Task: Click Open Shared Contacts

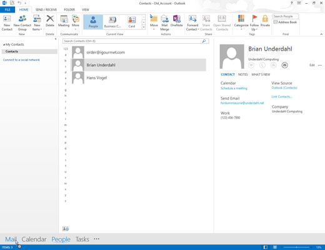Action: (x=222, y=22)
